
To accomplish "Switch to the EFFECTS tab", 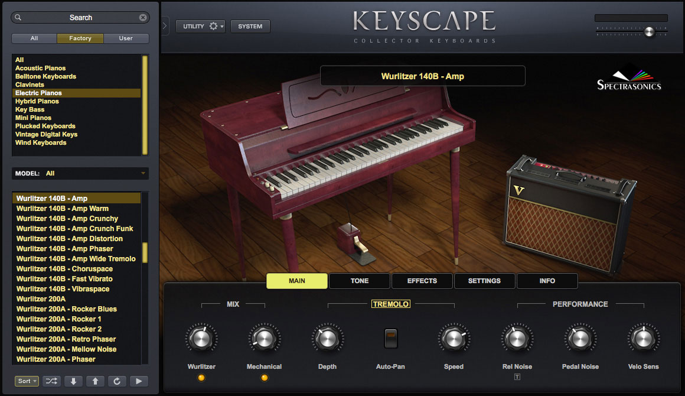I will coord(422,281).
